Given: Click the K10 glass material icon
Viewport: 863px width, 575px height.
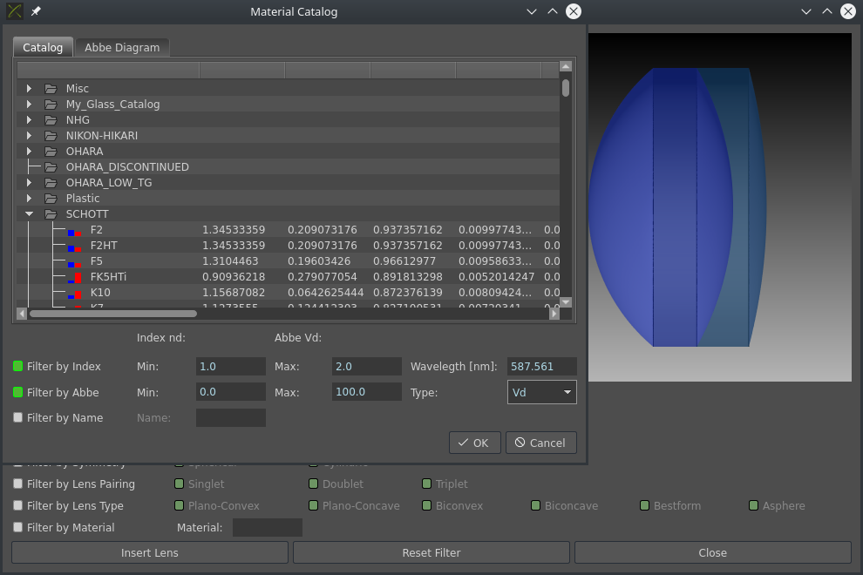Looking at the screenshot, I should click(74, 294).
